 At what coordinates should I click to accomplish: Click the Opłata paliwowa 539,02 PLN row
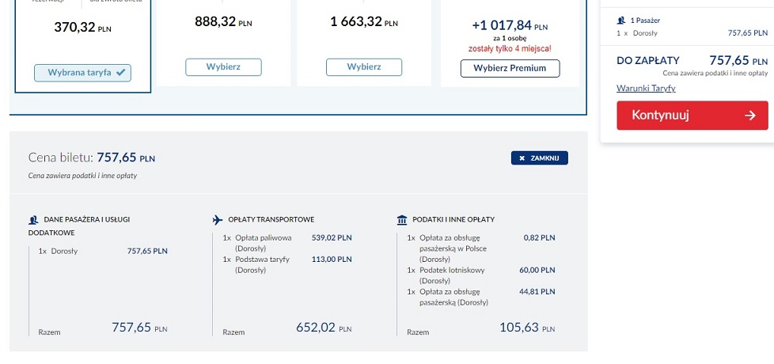click(287, 243)
